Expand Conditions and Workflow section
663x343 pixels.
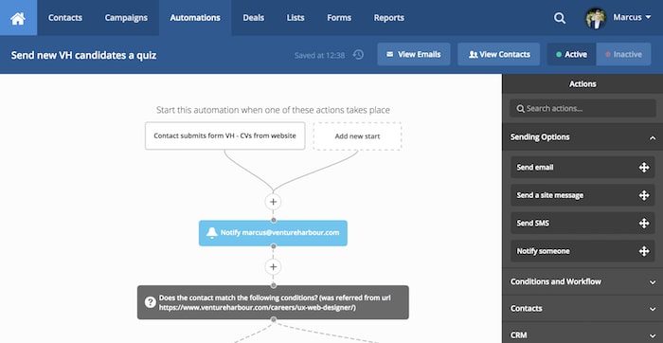pos(582,281)
